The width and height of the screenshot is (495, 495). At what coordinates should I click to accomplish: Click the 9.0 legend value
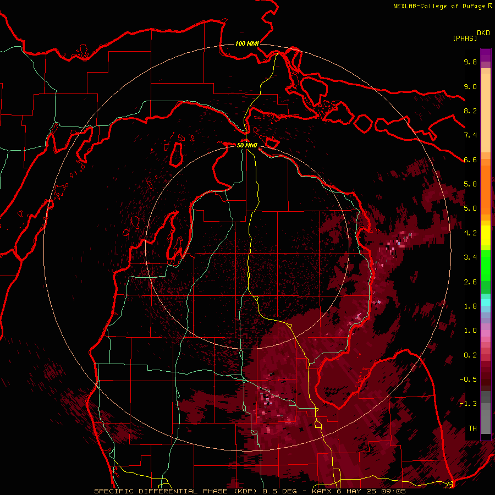[470, 86]
